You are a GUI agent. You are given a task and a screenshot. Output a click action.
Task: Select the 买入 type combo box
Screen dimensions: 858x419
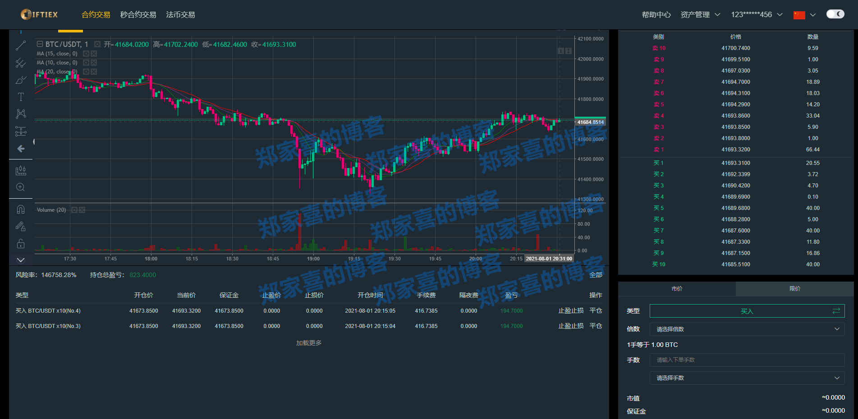[747, 311]
